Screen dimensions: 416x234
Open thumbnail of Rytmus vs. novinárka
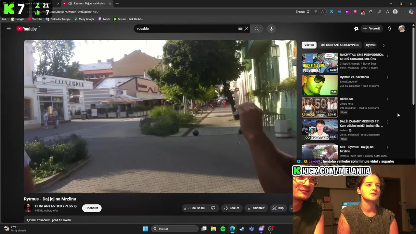320,85
